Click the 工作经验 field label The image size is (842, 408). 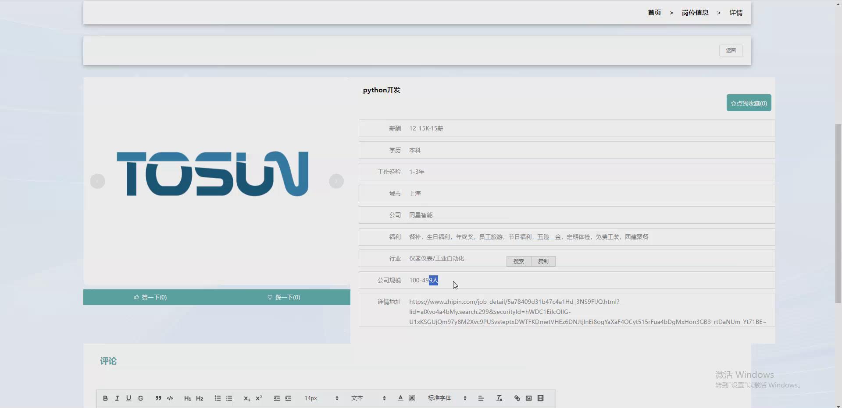[x=389, y=172]
